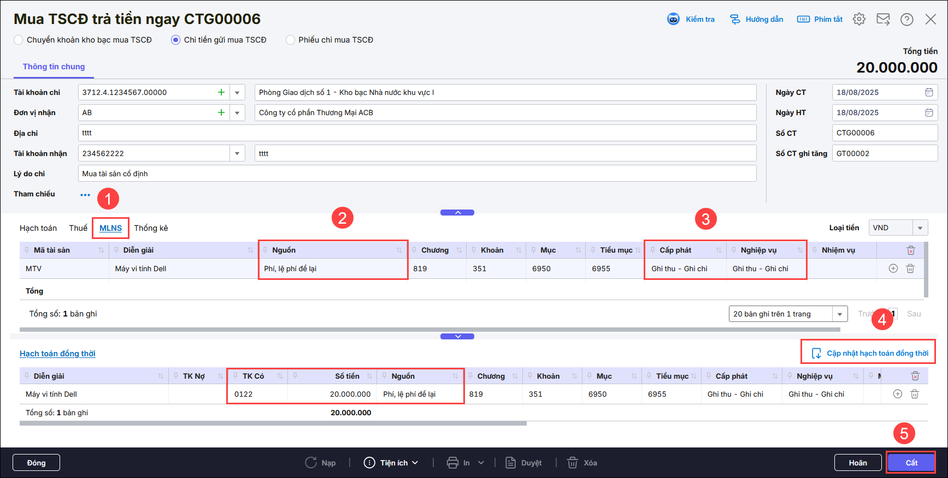Open the settings gear icon
This screenshot has width=948, height=478.
(x=859, y=19)
